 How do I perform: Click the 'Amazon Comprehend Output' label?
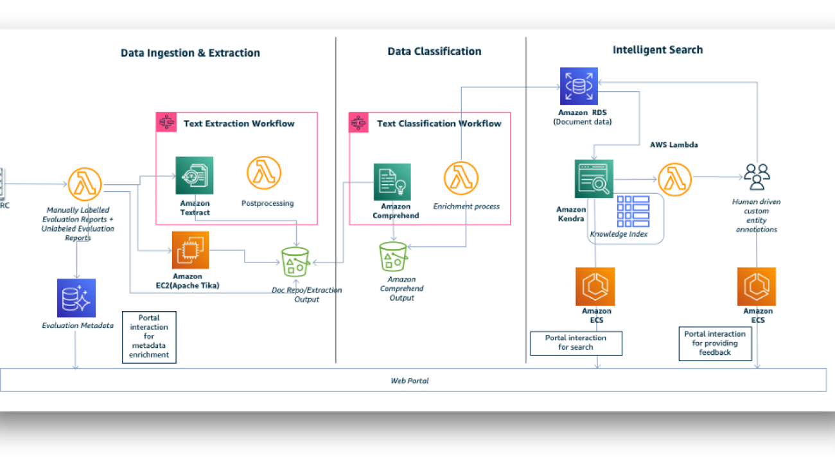tap(401, 289)
